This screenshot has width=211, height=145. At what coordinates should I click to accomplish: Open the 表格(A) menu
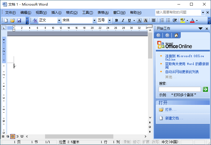103,13
